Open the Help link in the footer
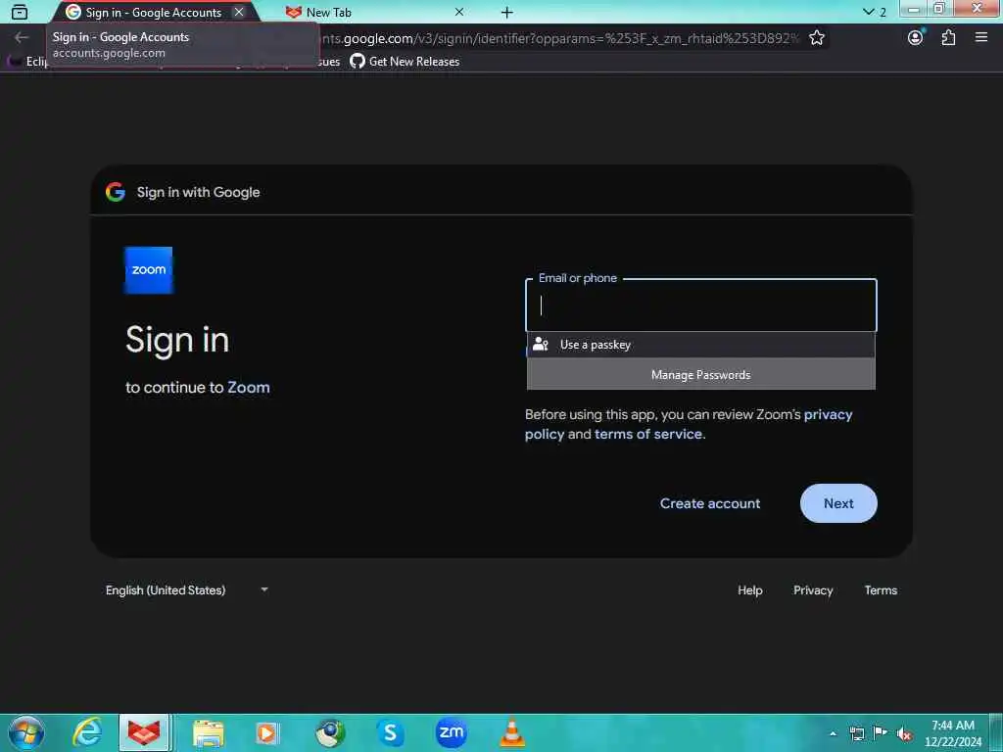The height and width of the screenshot is (752, 1003). 749,590
